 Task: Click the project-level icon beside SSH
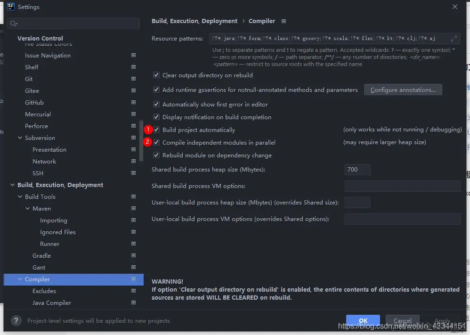click(x=134, y=173)
